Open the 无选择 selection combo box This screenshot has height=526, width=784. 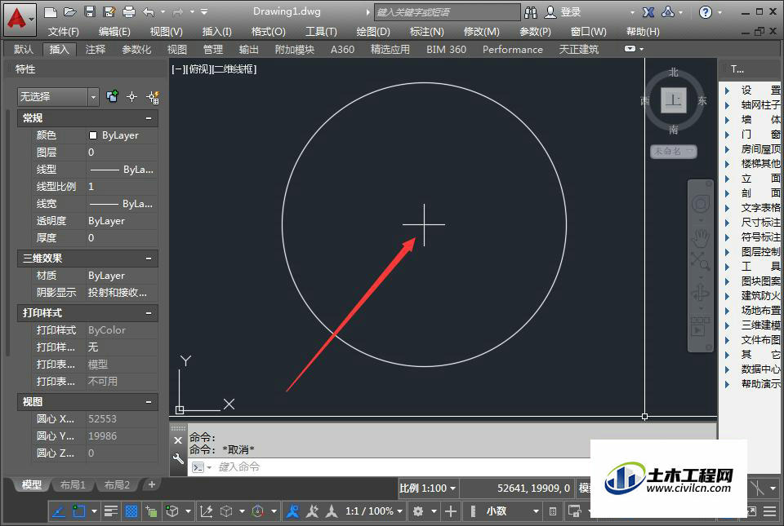pyautogui.click(x=57, y=97)
